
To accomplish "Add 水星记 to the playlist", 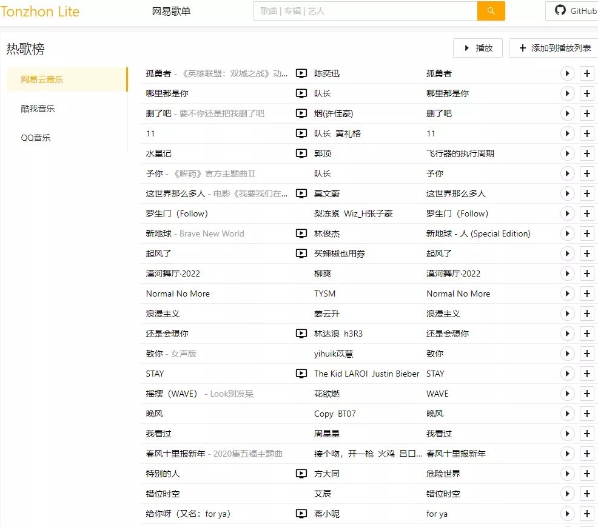I will pyautogui.click(x=586, y=153).
